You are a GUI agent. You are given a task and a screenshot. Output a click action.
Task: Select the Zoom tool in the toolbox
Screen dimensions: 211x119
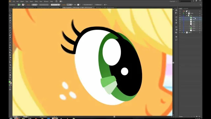click(x=10, y=77)
